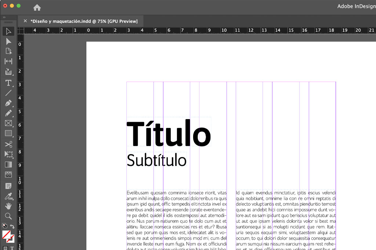The height and width of the screenshot is (250, 376).
Task: Select the Zoom magnifier tool
Action: [8, 216]
